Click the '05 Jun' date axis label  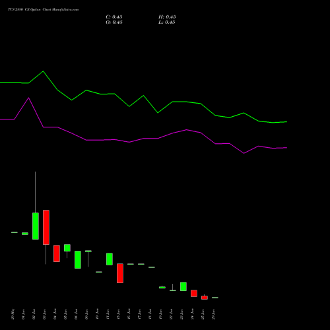point(65,314)
